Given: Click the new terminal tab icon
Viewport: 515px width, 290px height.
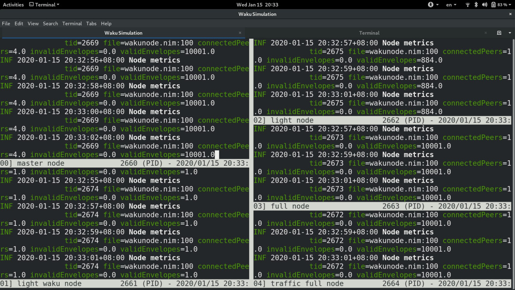Looking at the screenshot, I should pos(499,33).
